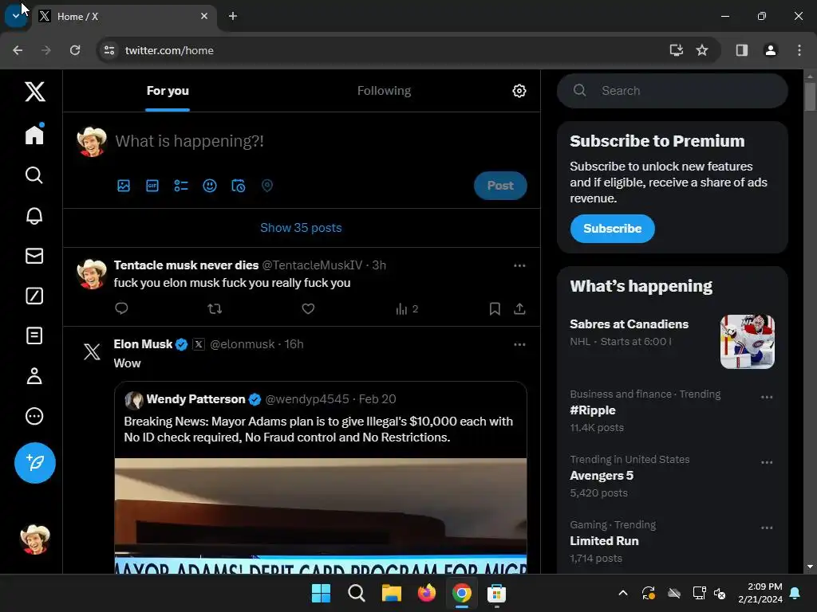Open Sabres at Canadiens event
Screen dimensions: 817x612
(629, 324)
